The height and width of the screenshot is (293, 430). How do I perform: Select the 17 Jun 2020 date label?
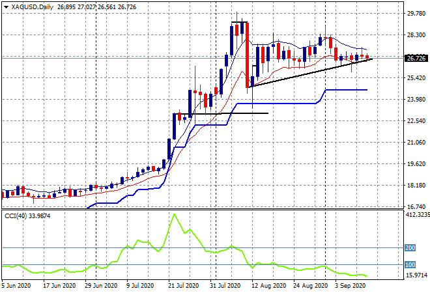click(59, 286)
